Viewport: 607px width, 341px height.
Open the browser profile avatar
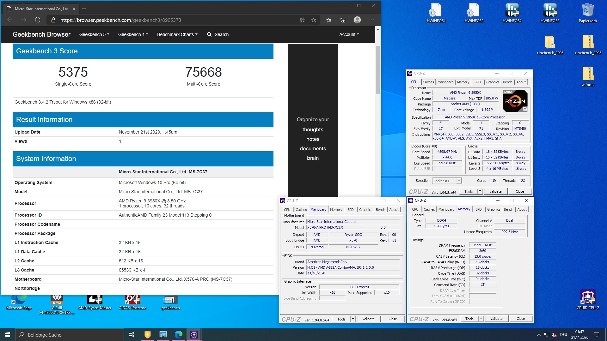[357, 20]
